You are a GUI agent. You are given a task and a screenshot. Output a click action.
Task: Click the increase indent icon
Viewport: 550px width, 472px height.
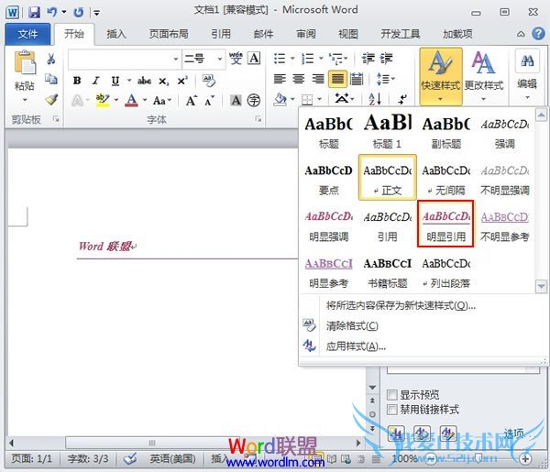click(x=386, y=59)
